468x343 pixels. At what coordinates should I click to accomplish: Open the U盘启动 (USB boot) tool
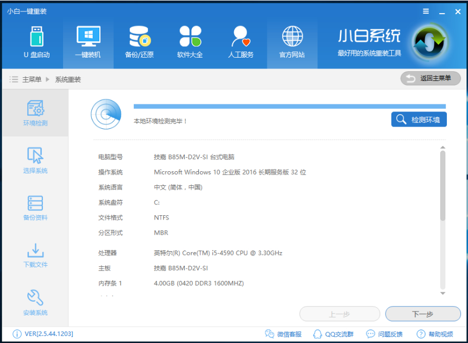[x=36, y=42]
